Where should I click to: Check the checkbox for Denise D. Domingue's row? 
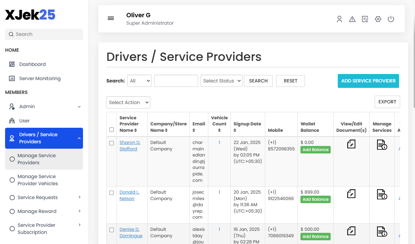coord(111,230)
